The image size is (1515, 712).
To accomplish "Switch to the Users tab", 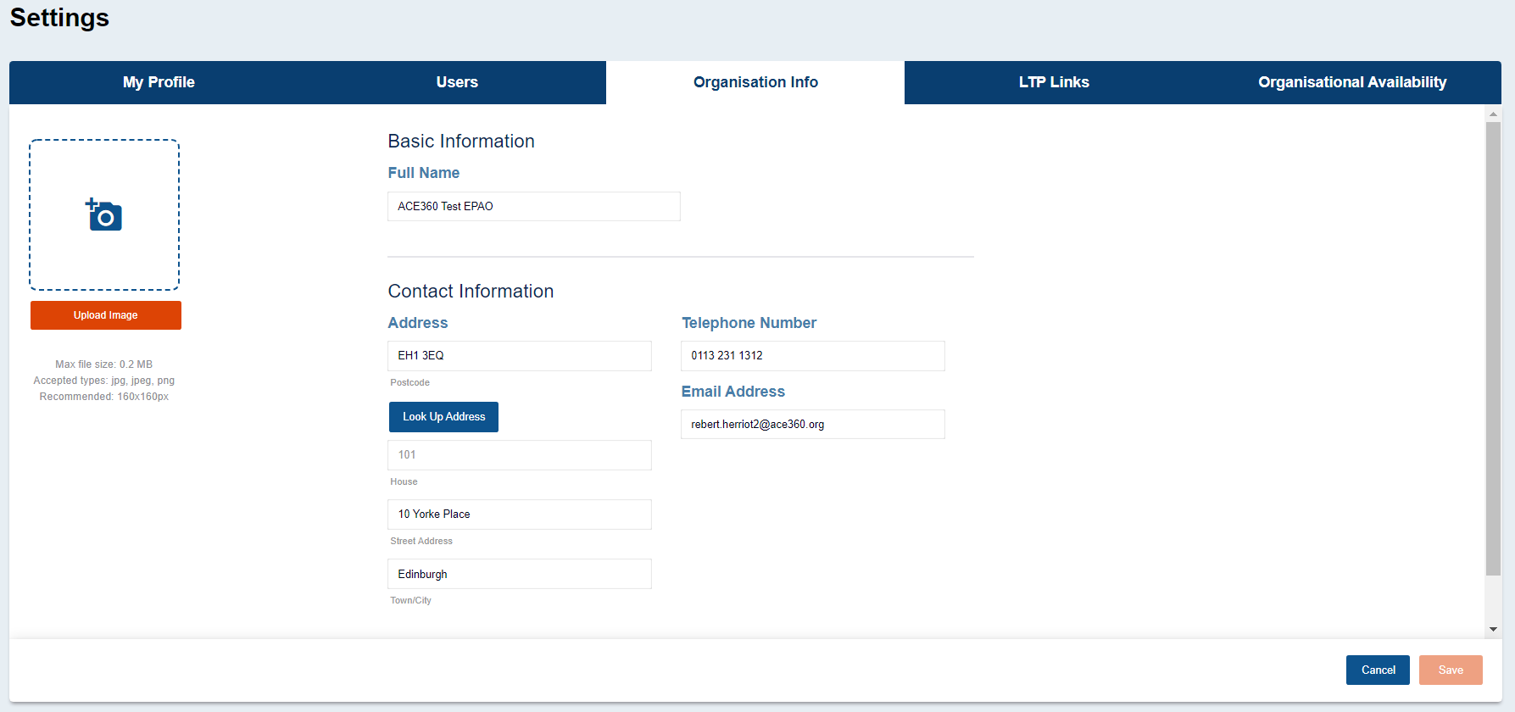I will [457, 82].
